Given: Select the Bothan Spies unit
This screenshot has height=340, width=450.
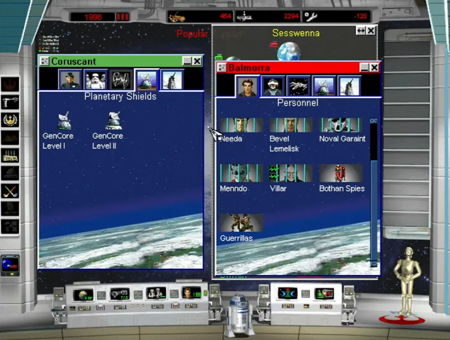Looking at the screenshot, I should pos(341,173).
